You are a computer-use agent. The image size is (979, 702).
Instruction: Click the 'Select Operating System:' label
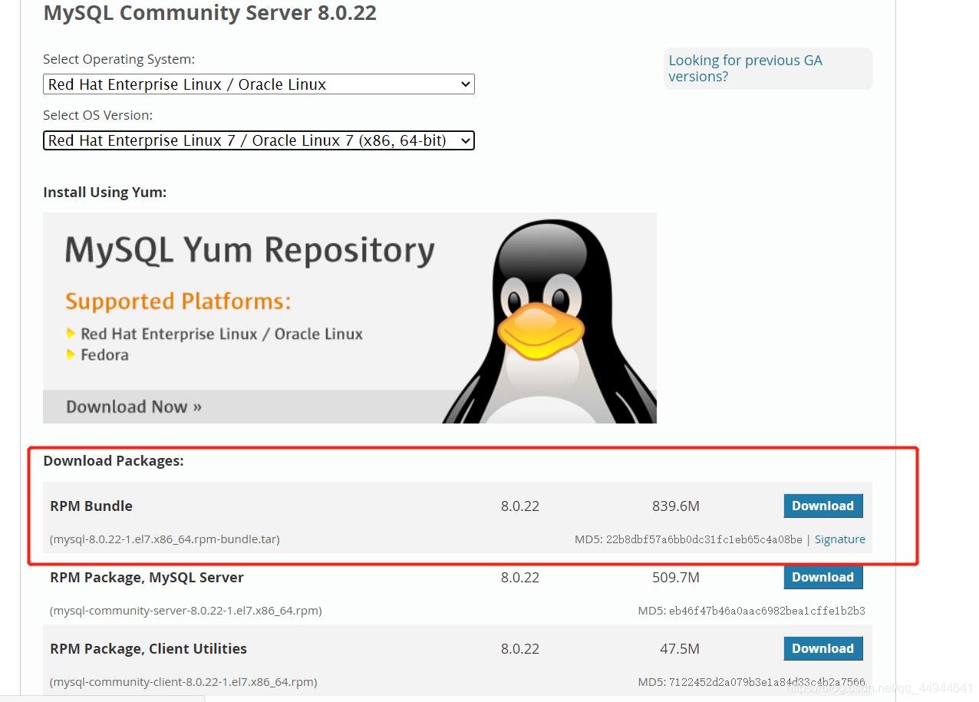click(x=119, y=59)
